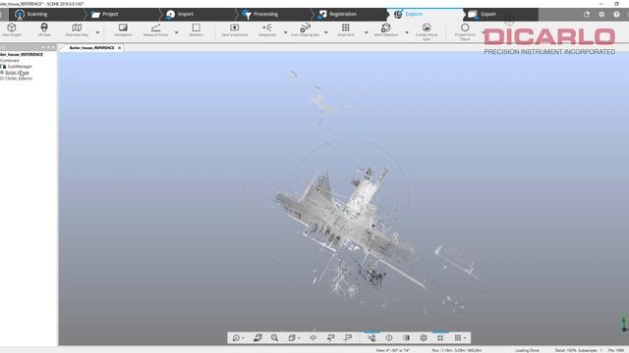Select ScanManager in the project tree
The image size is (629, 353).
pos(20,67)
